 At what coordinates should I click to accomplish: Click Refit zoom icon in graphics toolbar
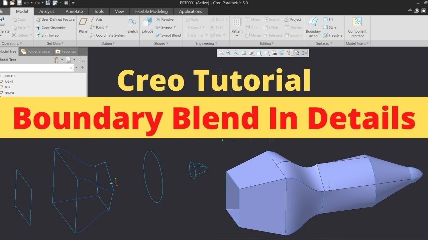[x=221, y=53]
